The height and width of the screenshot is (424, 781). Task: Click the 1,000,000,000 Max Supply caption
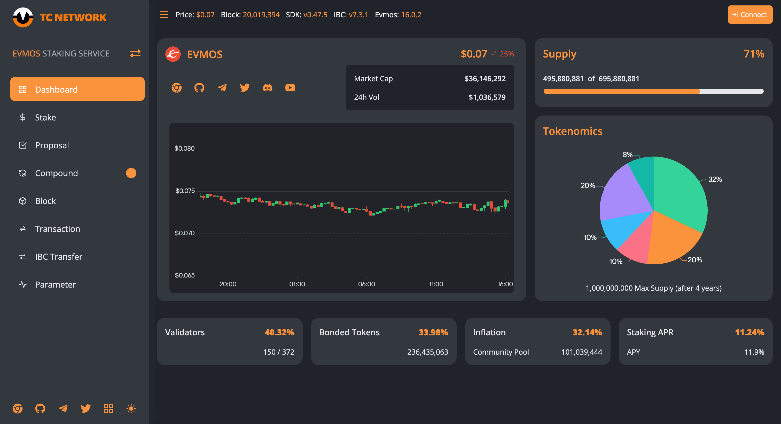tap(653, 288)
